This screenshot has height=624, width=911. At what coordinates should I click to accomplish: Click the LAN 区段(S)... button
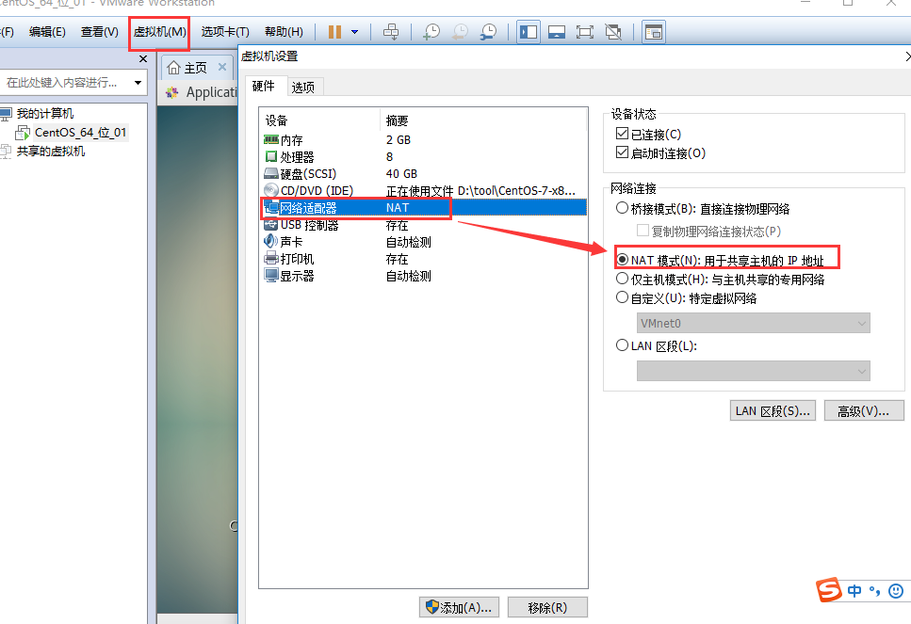tap(773, 410)
